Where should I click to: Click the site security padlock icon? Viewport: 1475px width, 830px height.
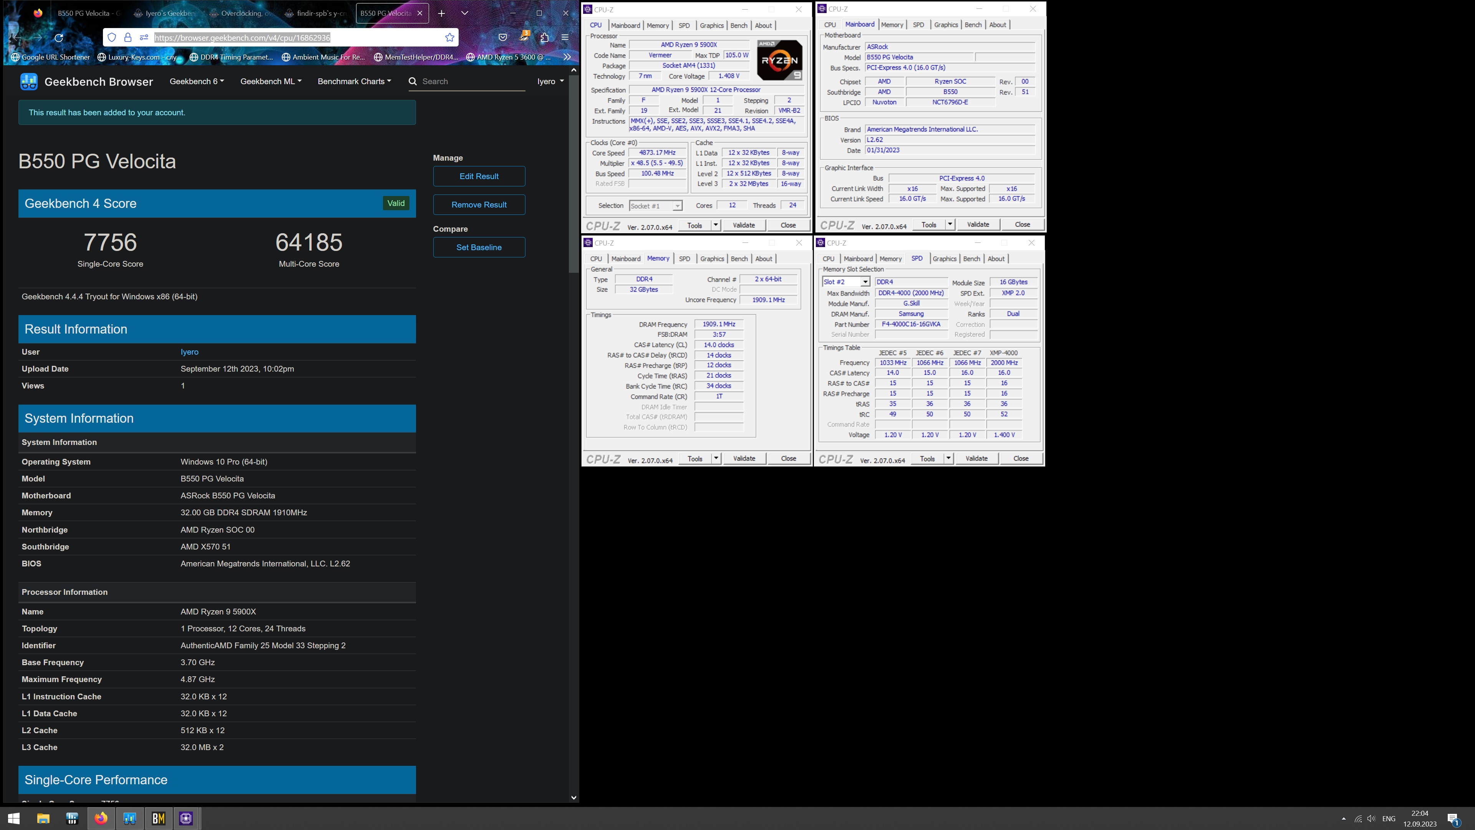coord(128,38)
